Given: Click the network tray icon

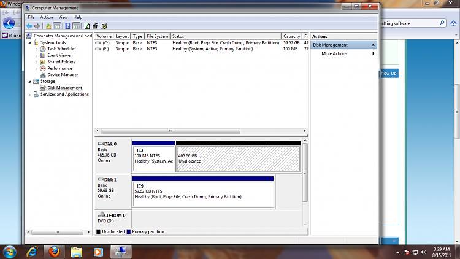Looking at the screenshot, I should coord(415,252).
